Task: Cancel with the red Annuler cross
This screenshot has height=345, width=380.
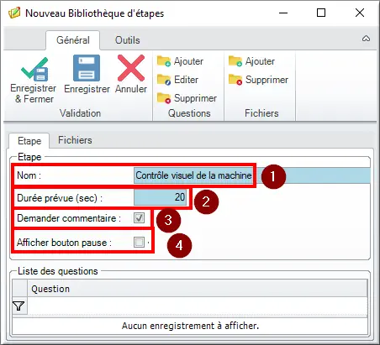Action: point(131,68)
